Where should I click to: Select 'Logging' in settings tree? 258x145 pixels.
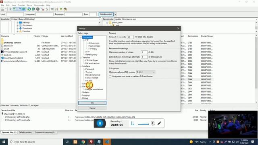pyautogui.click(x=86, y=95)
